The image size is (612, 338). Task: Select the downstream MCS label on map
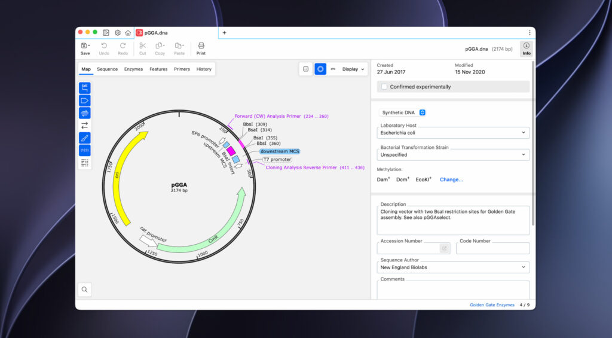[280, 151]
